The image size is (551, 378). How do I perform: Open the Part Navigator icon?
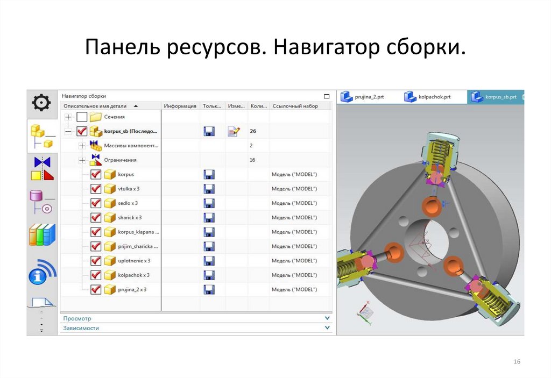(41, 202)
